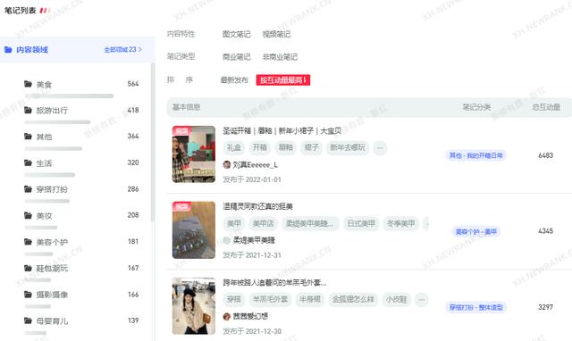Show more tags on 圣诞开箱 note
This screenshot has width=572, height=341.
click(380, 148)
